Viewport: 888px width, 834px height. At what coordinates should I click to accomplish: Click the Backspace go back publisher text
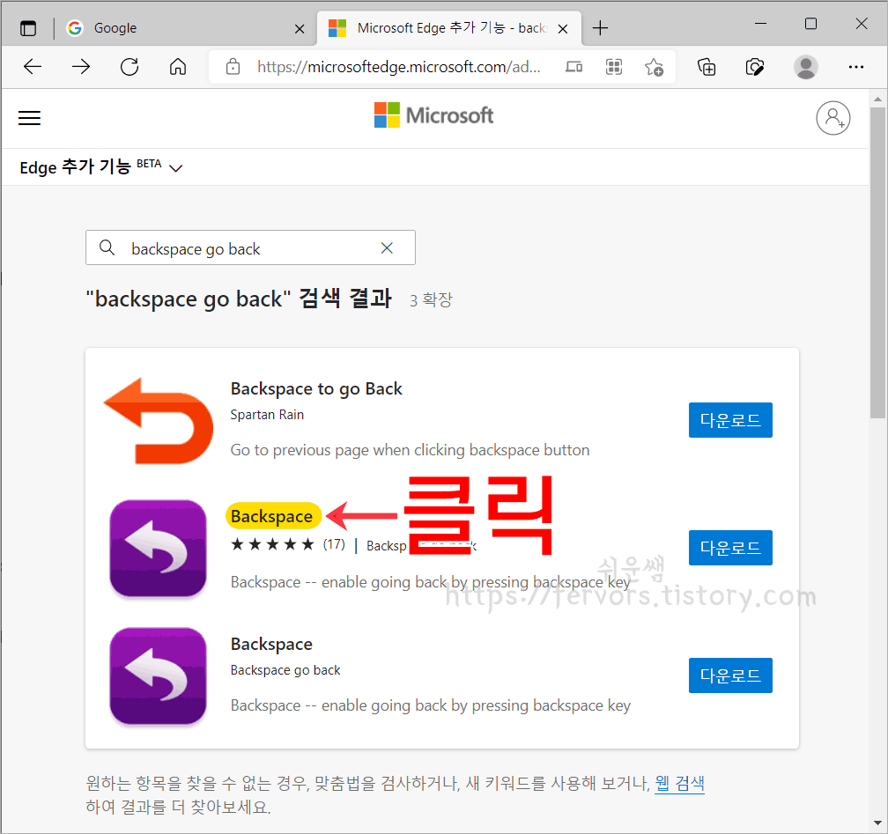(x=285, y=670)
